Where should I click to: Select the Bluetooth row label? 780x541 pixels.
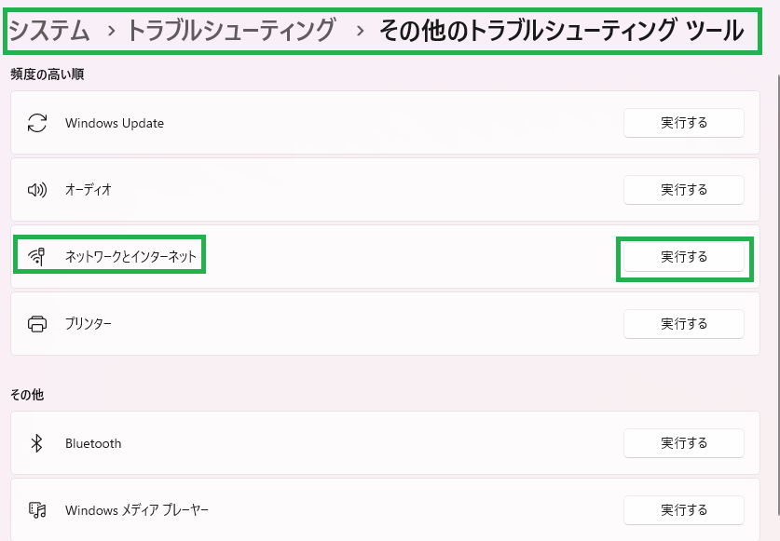[x=93, y=443]
